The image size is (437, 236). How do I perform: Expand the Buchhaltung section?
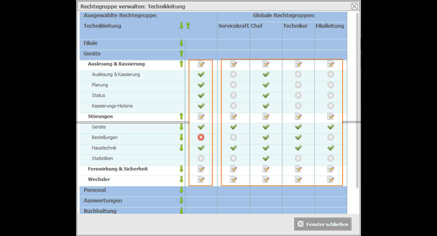pyautogui.click(x=181, y=211)
